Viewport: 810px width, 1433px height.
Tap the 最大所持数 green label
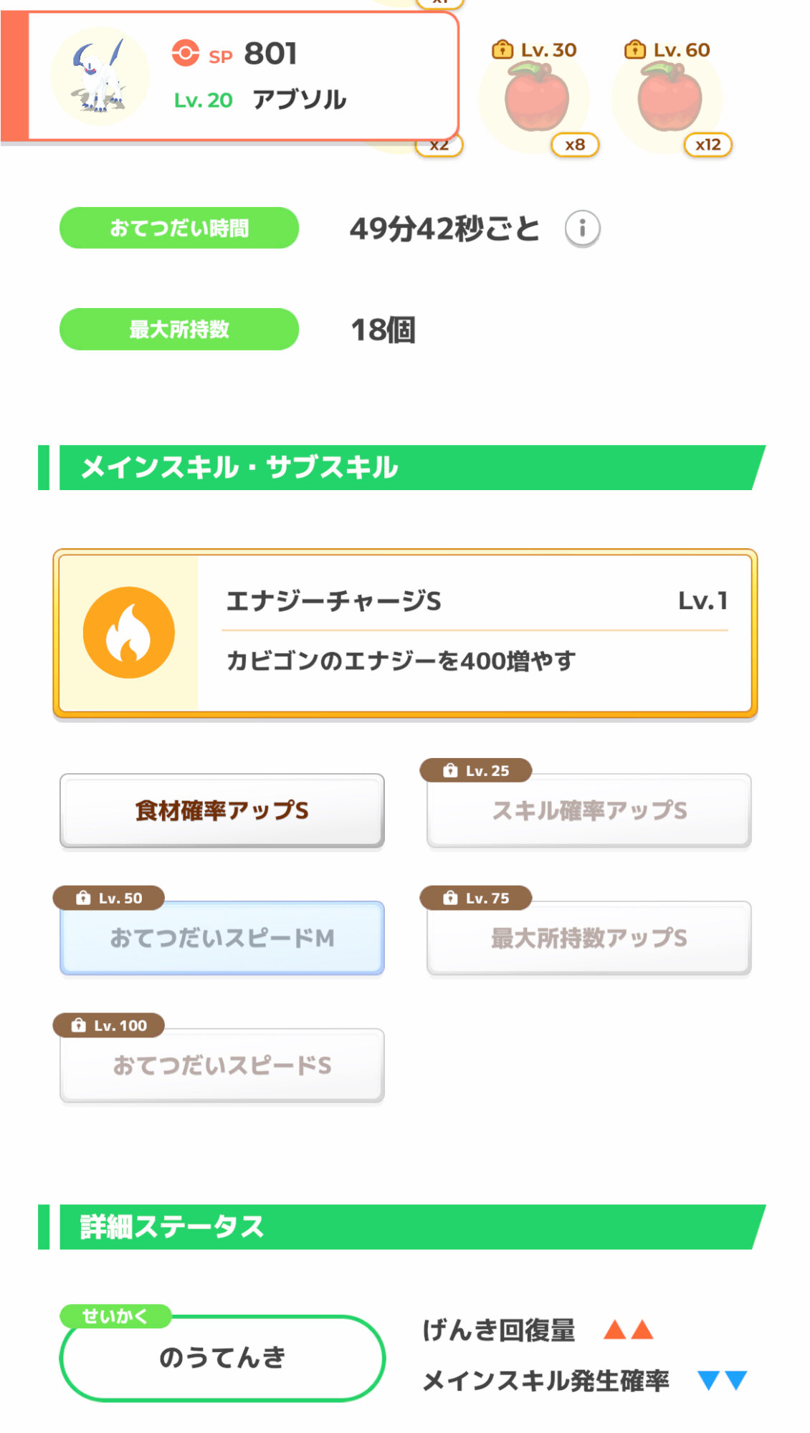point(179,330)
